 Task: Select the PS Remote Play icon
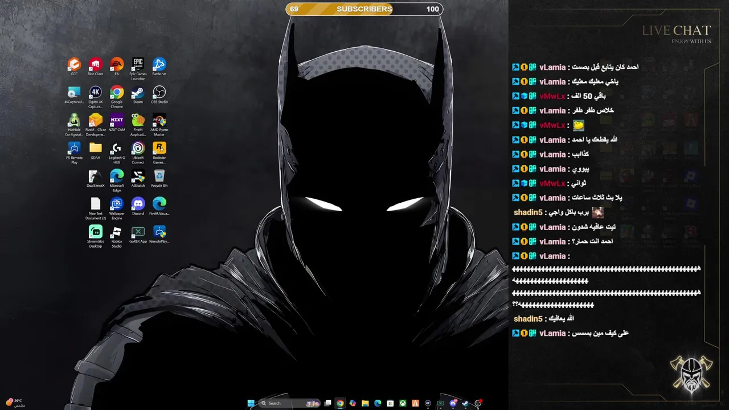pos(74,153)
